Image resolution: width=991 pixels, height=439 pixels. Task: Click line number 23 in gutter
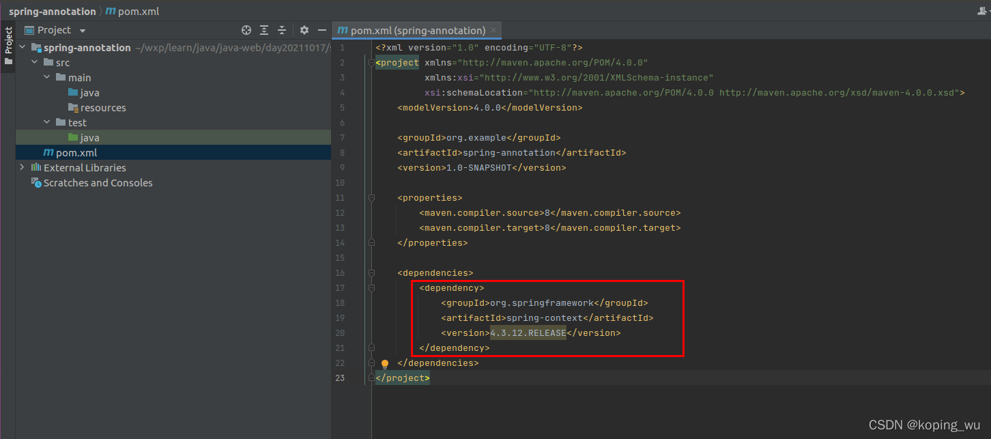(x=340, y=378)
